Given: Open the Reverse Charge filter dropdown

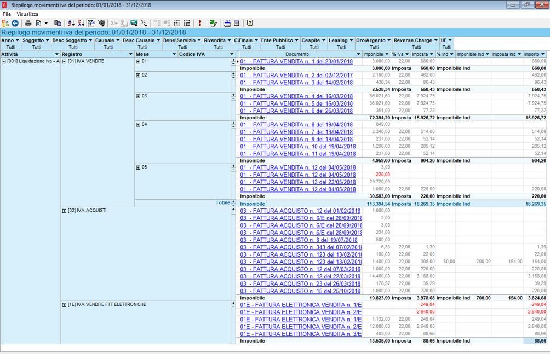Looking at the screenshot, I should click(x=436, y=40).
